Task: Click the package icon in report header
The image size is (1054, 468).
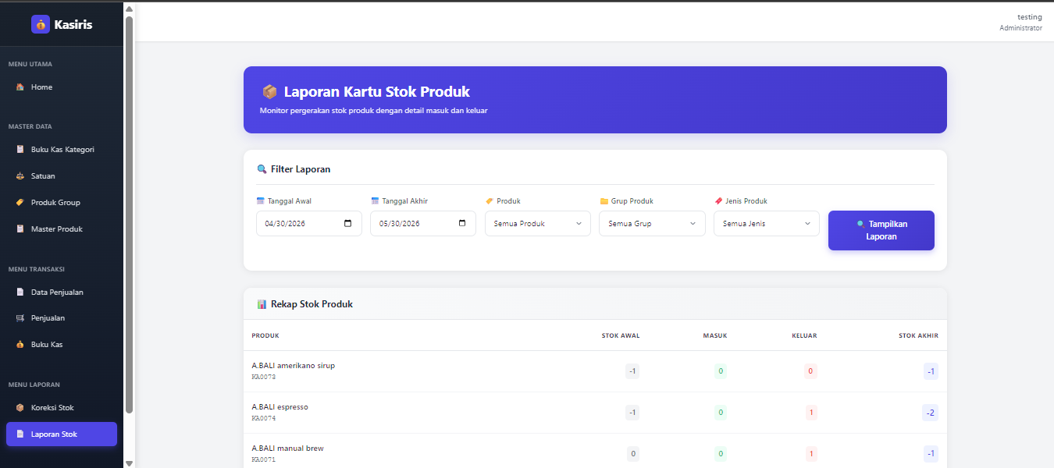Action: pos(269,92)
